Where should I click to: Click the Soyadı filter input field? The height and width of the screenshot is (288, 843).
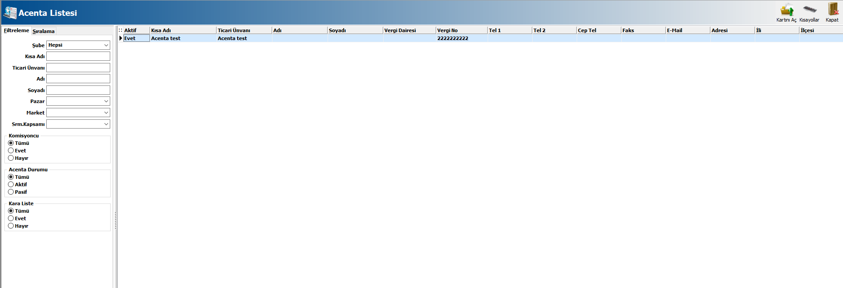[78, 90]
